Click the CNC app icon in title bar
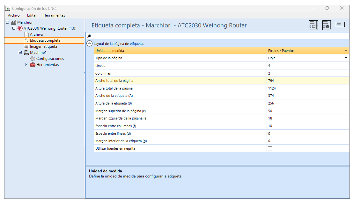 point(8,9)
